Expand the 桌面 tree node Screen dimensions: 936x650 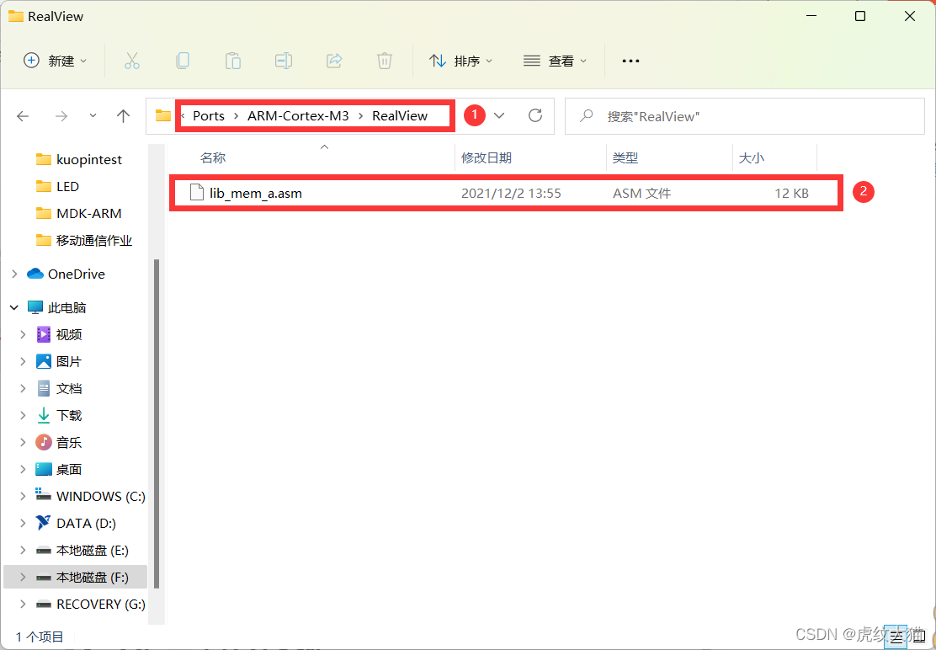point(23,469)
